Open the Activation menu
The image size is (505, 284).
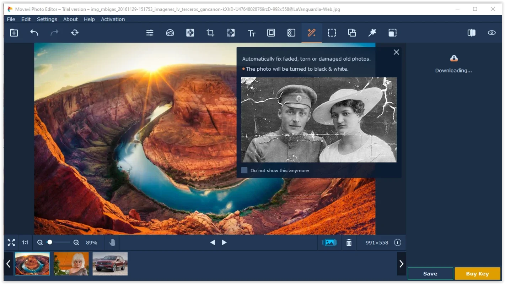point(113,19)
